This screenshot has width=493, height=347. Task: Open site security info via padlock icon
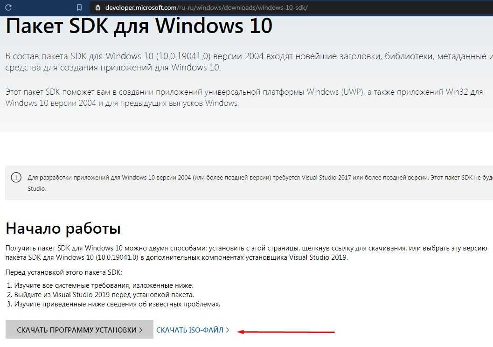click(97, 7)
